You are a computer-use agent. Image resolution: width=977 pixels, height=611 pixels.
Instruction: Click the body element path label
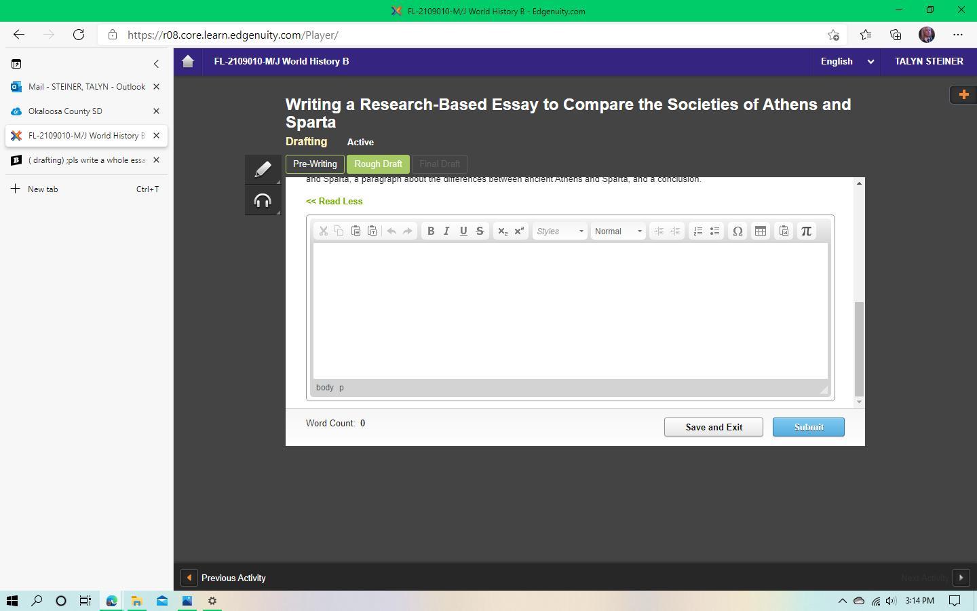click(x=325, y=388)
